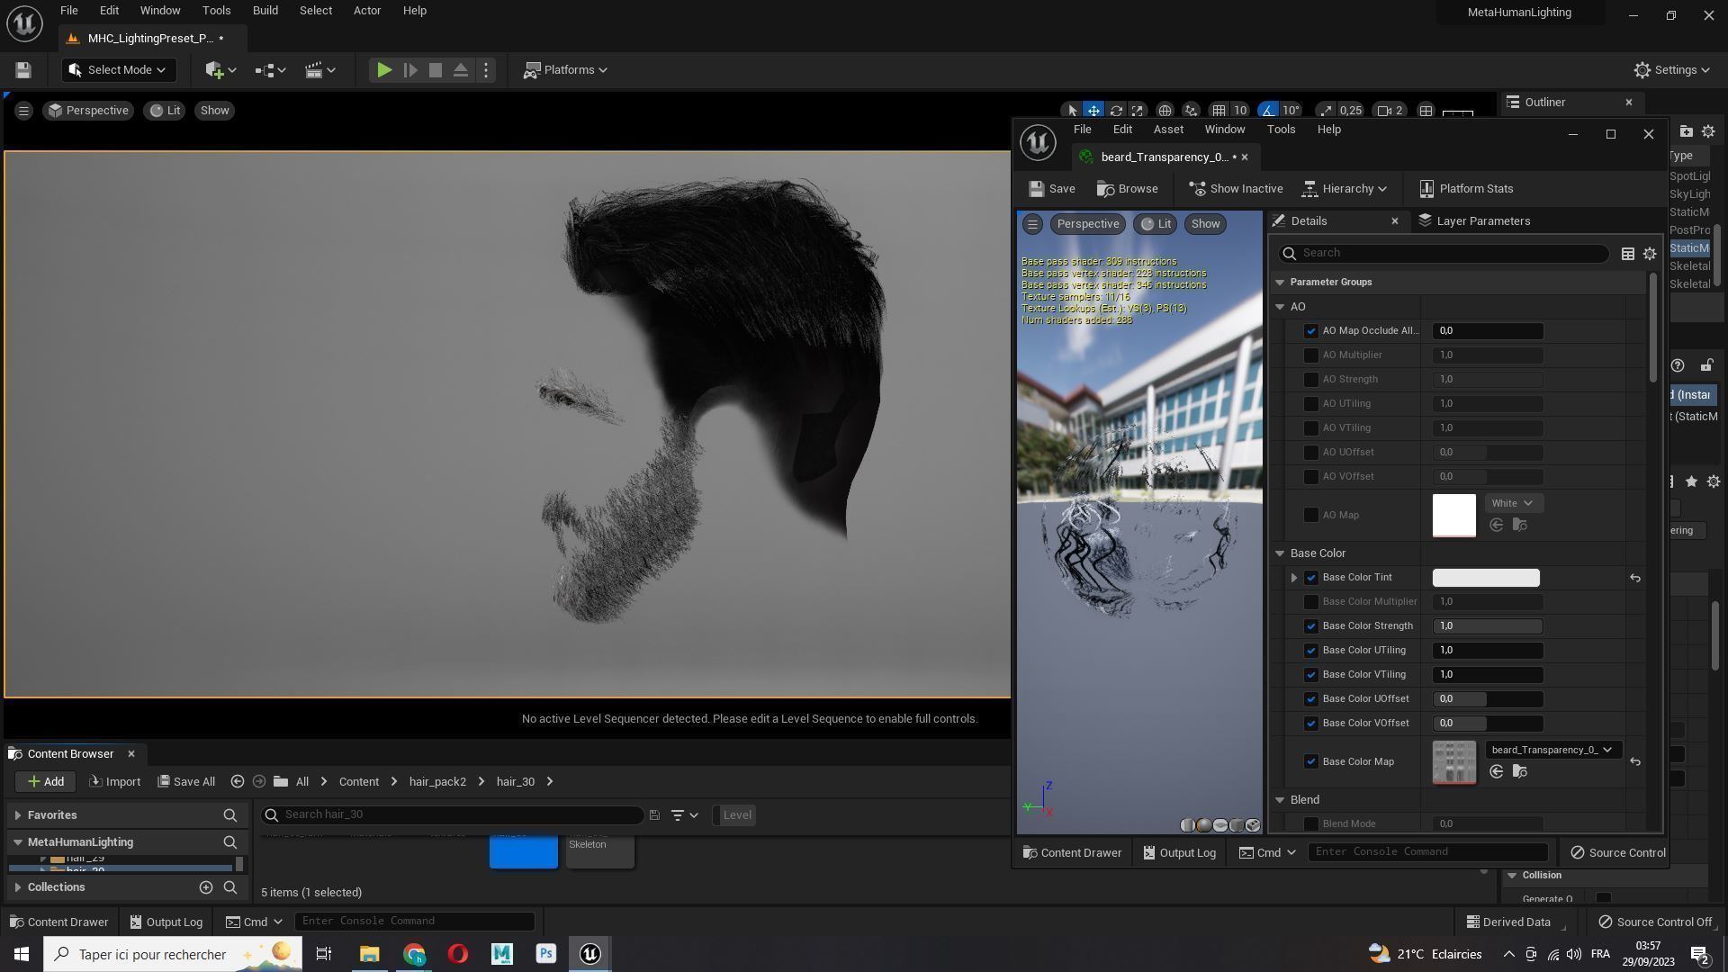Open play options three-dot menu

486,70
